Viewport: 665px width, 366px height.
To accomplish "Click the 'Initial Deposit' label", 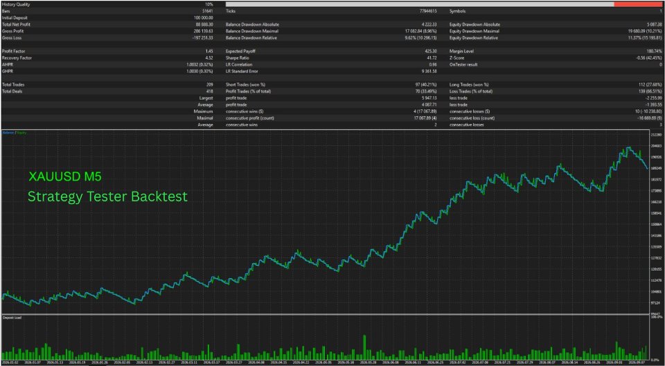I will click(x=14, y=18).
